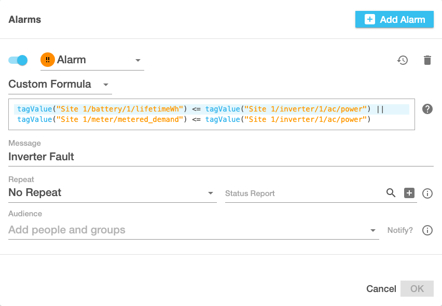
Task: Focus the Status Report input field
Action: [x=303, y=193]
